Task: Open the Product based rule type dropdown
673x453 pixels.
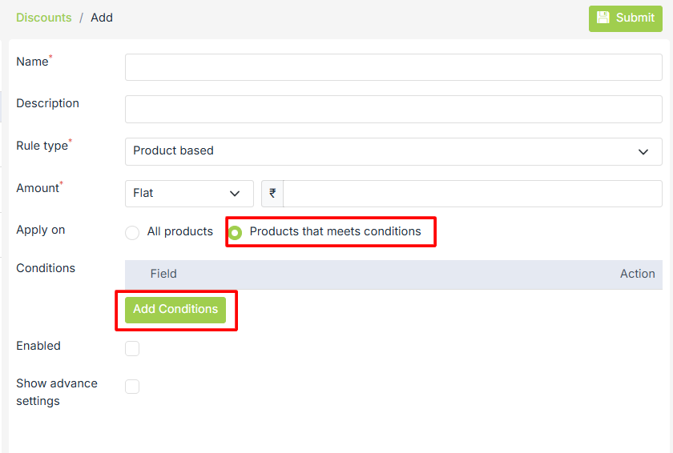Action: 393,151
